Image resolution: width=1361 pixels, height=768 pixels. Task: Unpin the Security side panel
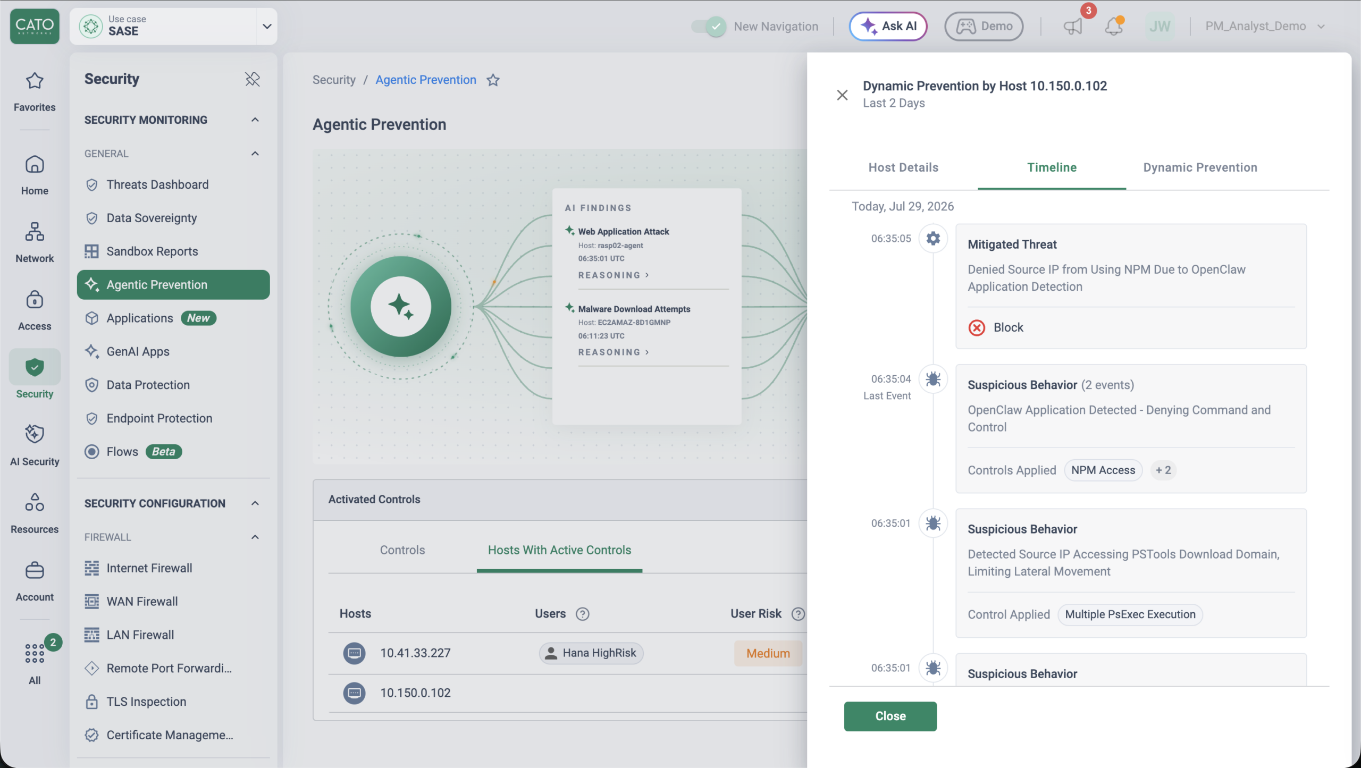pyautogui.click(x=252, y=79)
